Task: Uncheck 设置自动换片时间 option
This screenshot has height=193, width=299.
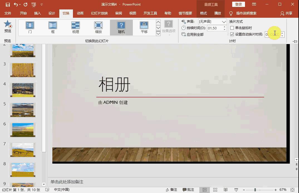Action: pyautogui.click(x=232, y=34)
